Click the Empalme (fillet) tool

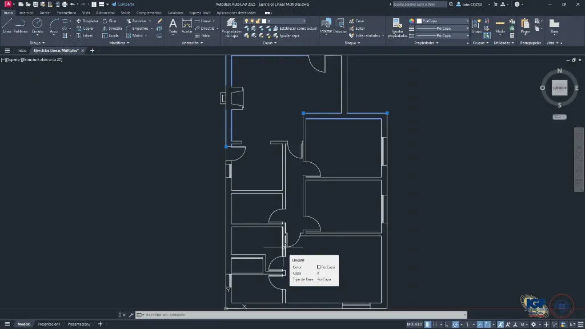pos(137,29)
